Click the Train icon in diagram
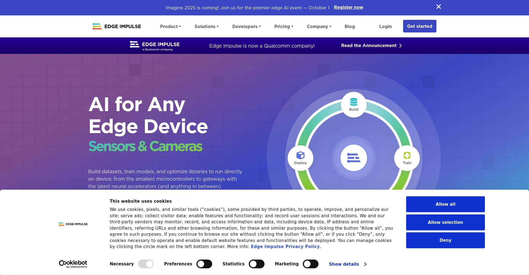529x275 pixels. 407,158
